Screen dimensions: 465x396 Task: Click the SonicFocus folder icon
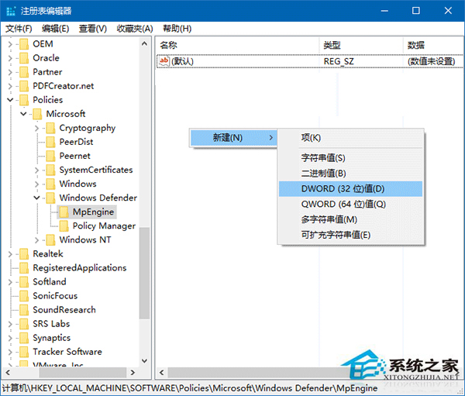(24, 296)
